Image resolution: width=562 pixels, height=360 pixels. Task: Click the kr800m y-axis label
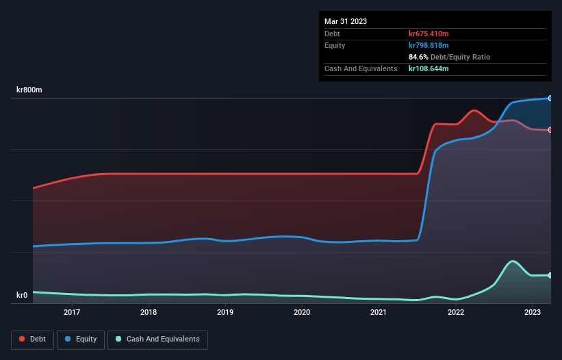click(x=29, y=90)
